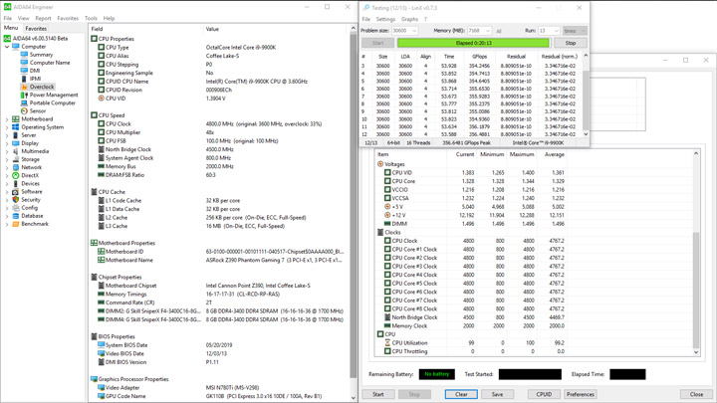Click the Security shield icon
This screenshot has width=717, height=403.
(x=16, y=200)
